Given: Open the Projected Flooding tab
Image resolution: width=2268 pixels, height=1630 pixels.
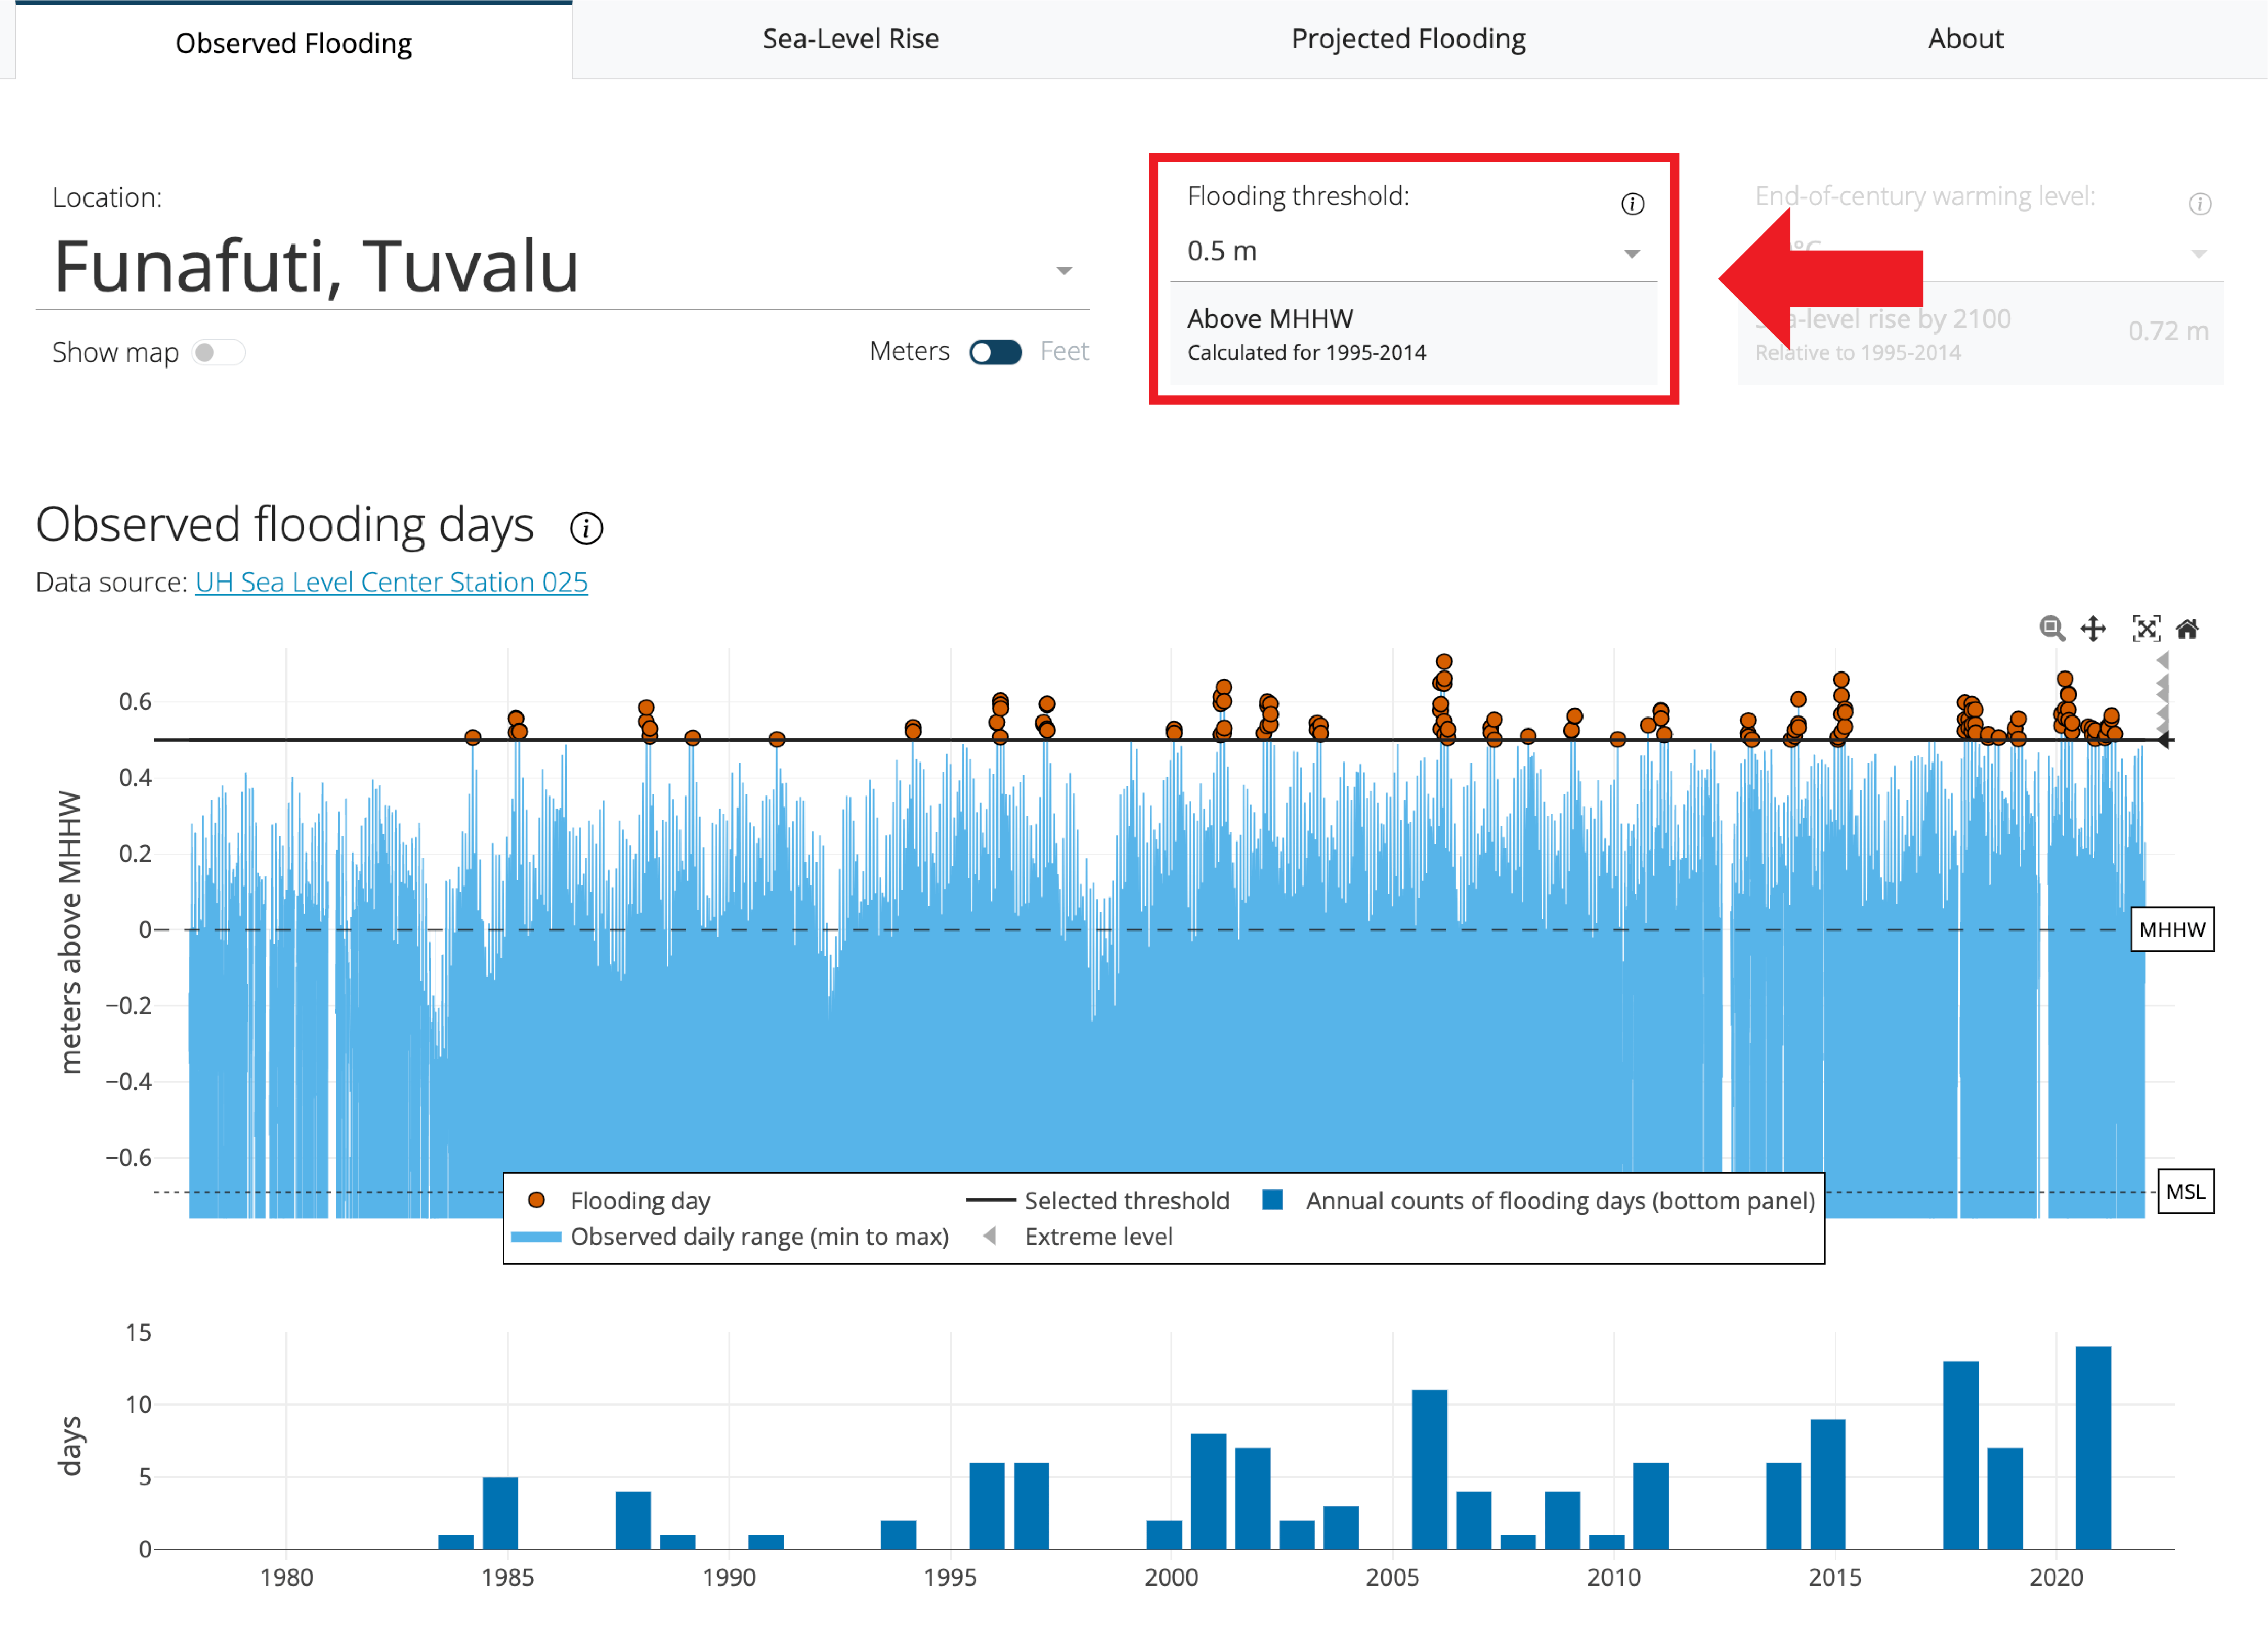Looking at the screenshot, I should click(x=1409, y=39).
